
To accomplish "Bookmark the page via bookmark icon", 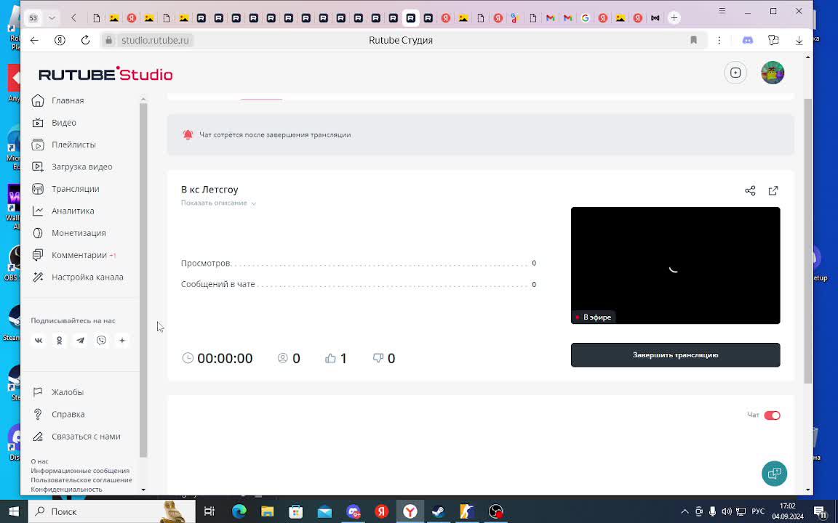I will [694, 40].
